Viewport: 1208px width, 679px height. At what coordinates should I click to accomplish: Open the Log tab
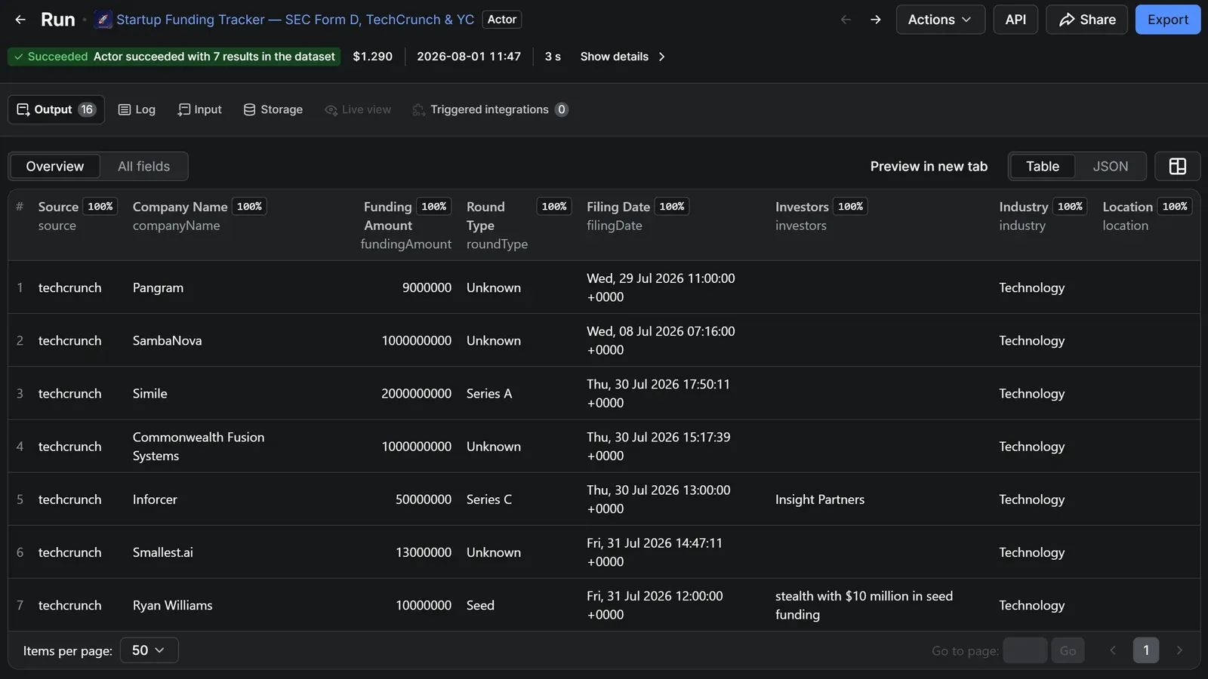coord(137,109)
